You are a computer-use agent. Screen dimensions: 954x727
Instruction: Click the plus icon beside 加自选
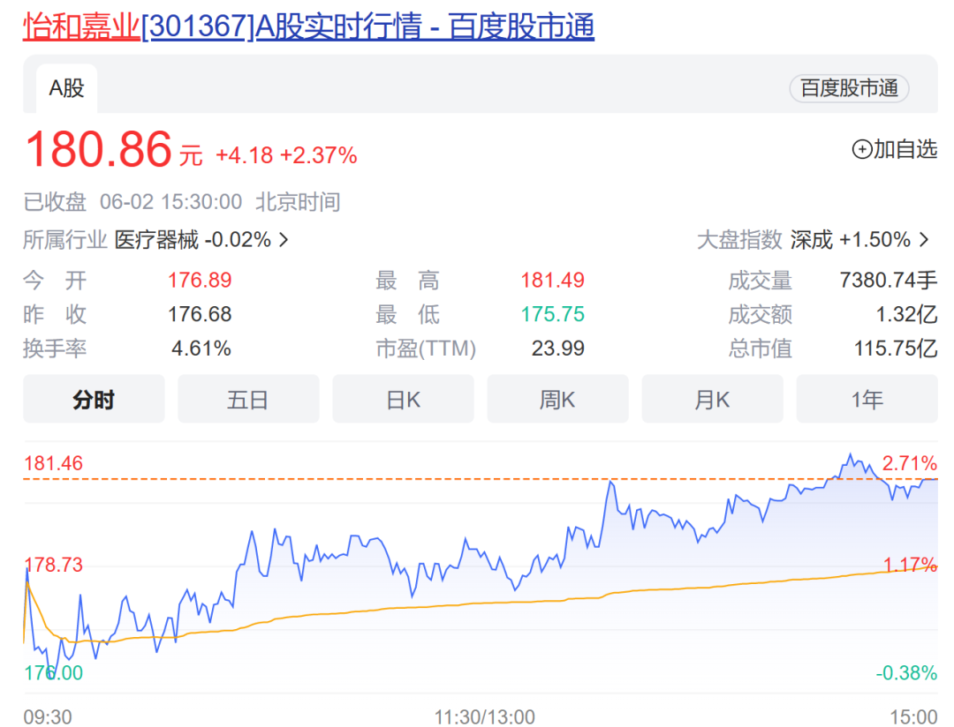point(861,149)
